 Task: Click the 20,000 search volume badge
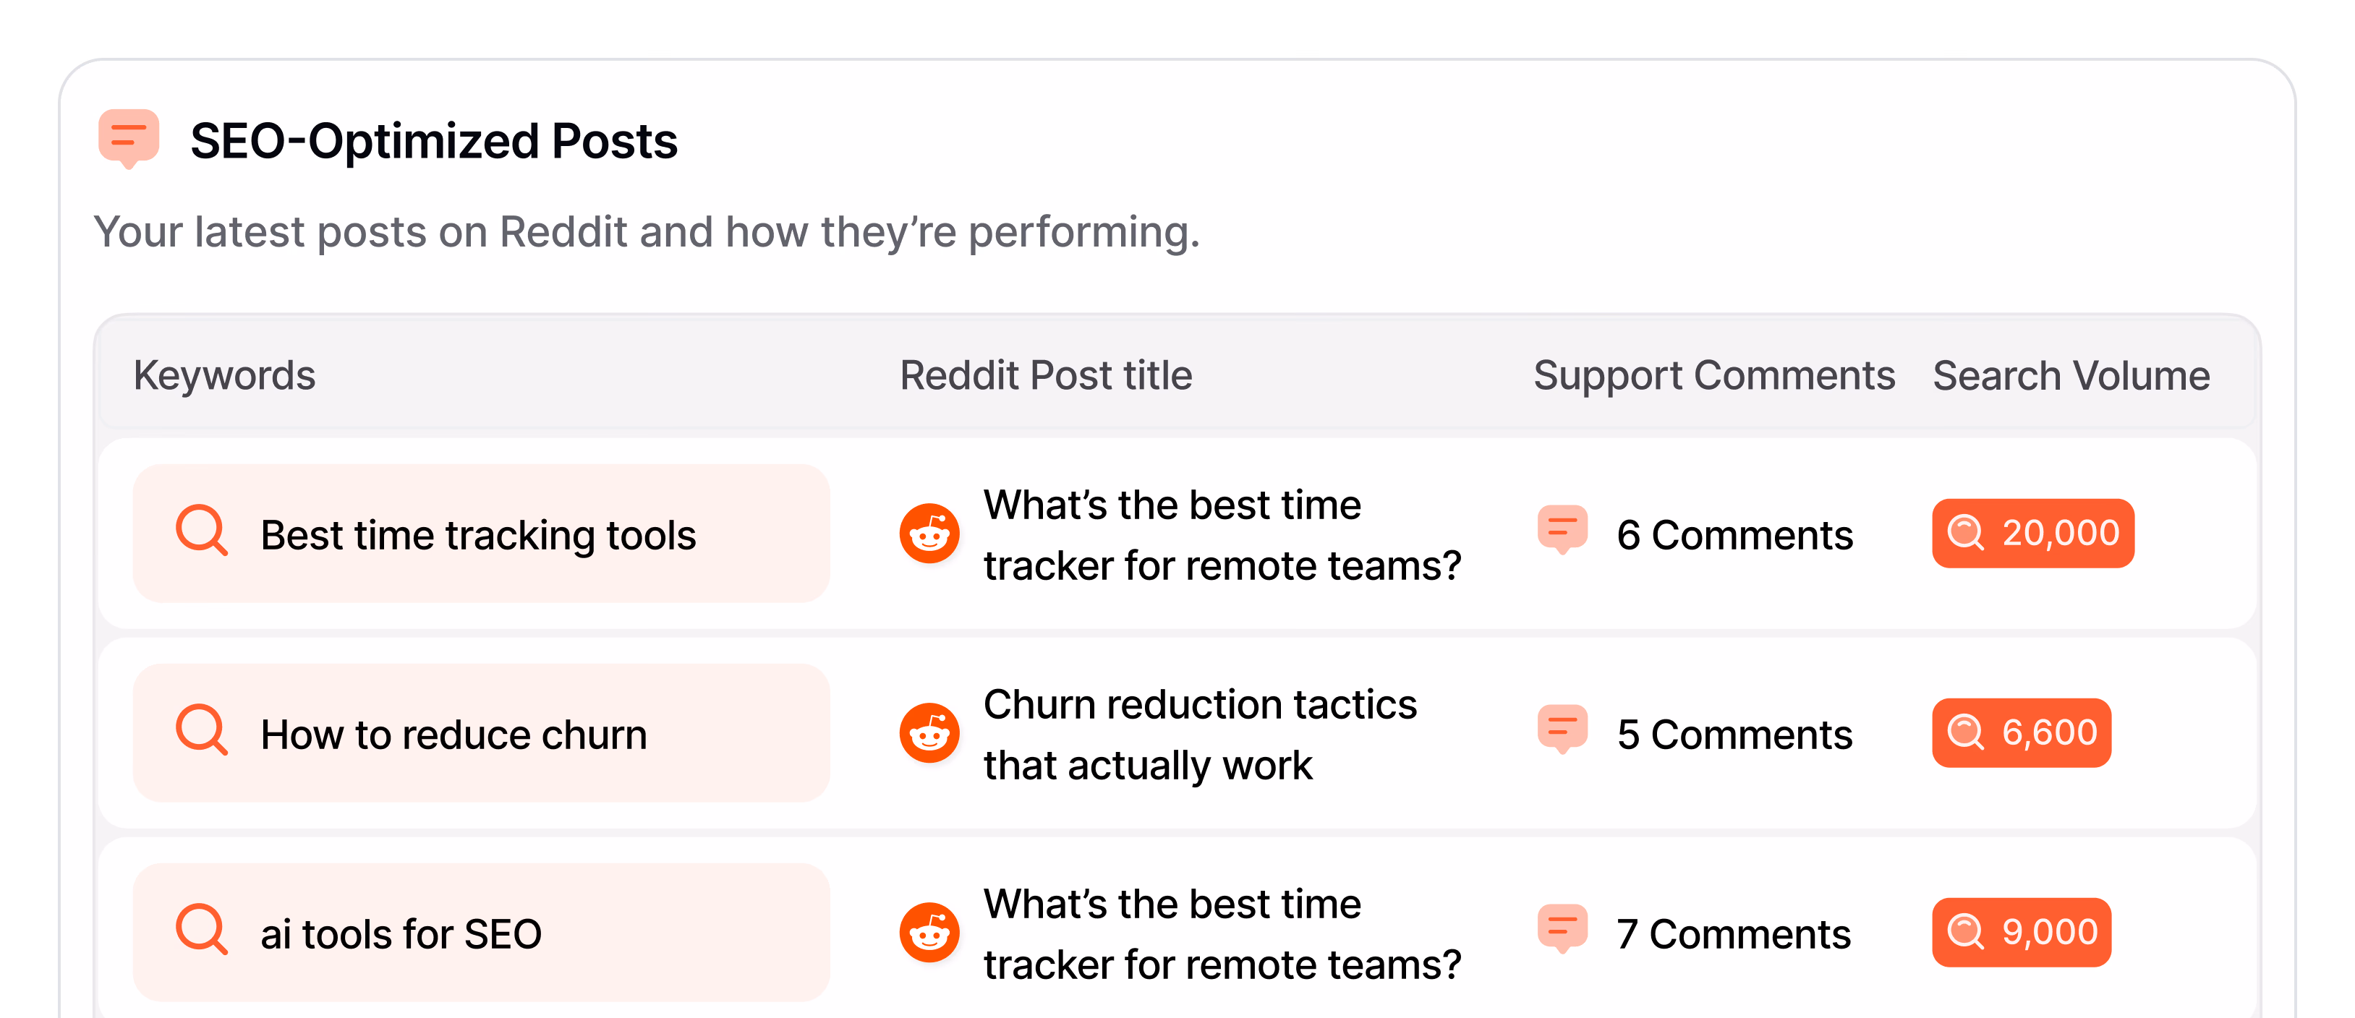(x=2033, y=533)
